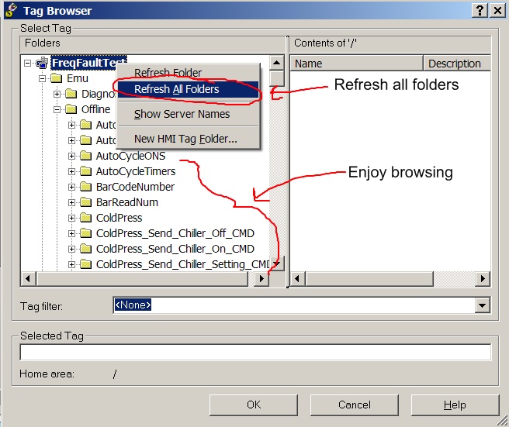Select the AutoCycleONS tree item label
The width and height of the screenshot is (509, 427).
[x=131, y=157]
